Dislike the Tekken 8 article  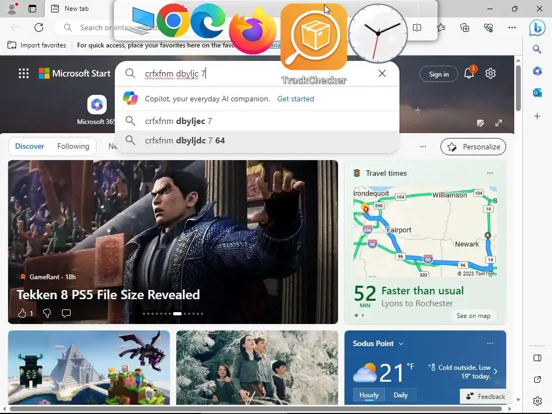46,313
